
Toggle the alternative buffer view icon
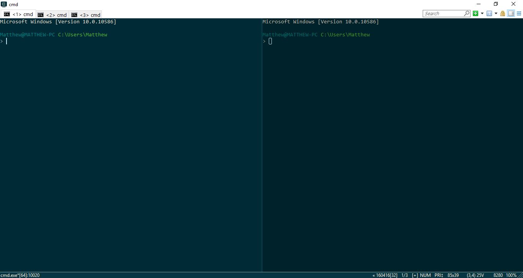pyautogui.click(x=511, y=13)
